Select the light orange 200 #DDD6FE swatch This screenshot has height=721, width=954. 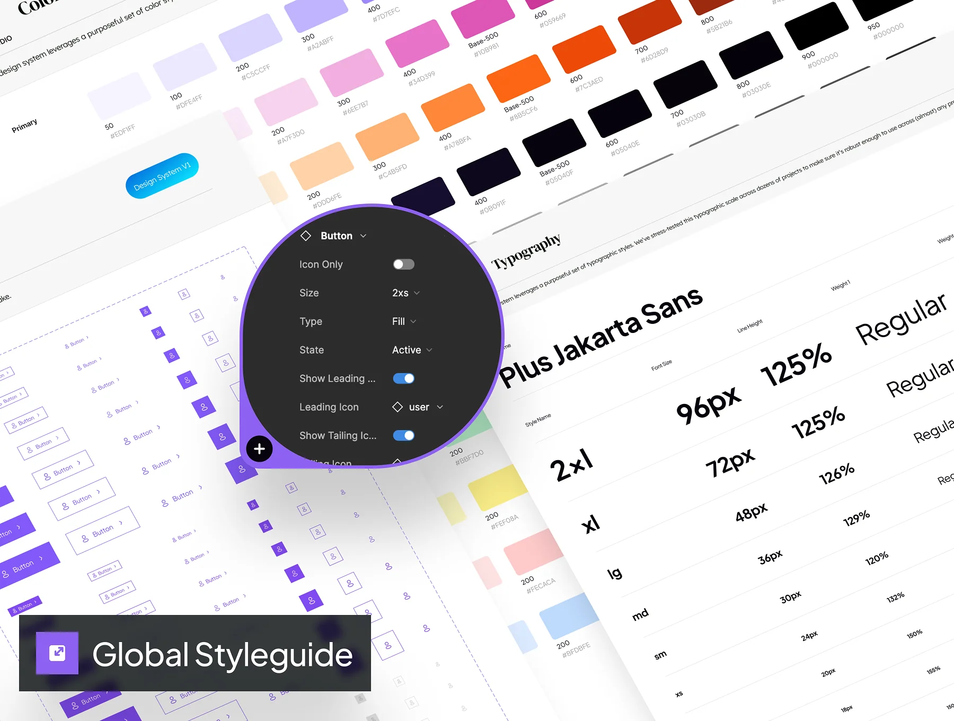322,166
